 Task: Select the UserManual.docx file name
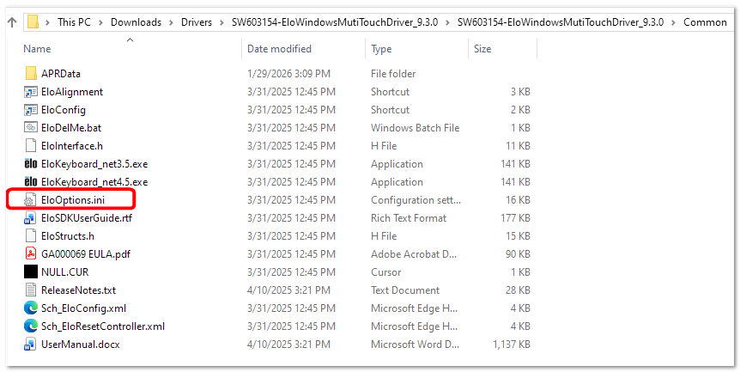(x=80, y=345)
